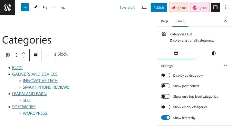Open the SMART PHONE REVIEWS link

46,87
